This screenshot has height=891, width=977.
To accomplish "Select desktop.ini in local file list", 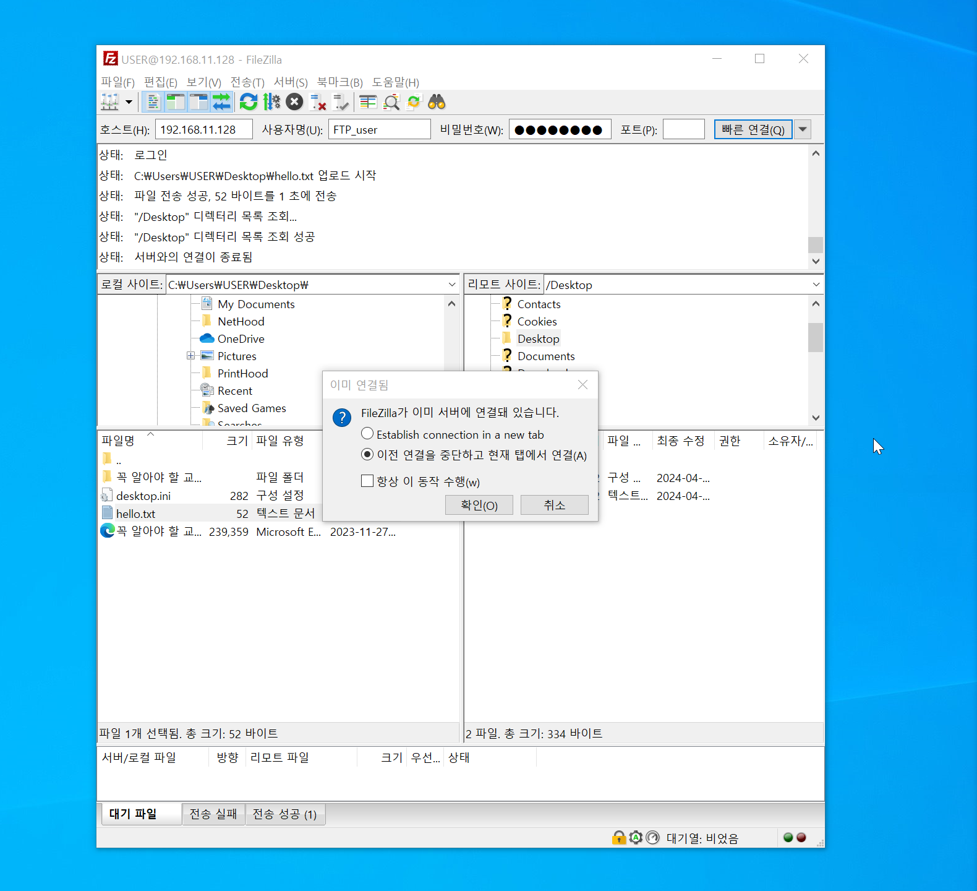I will point(143,496).
